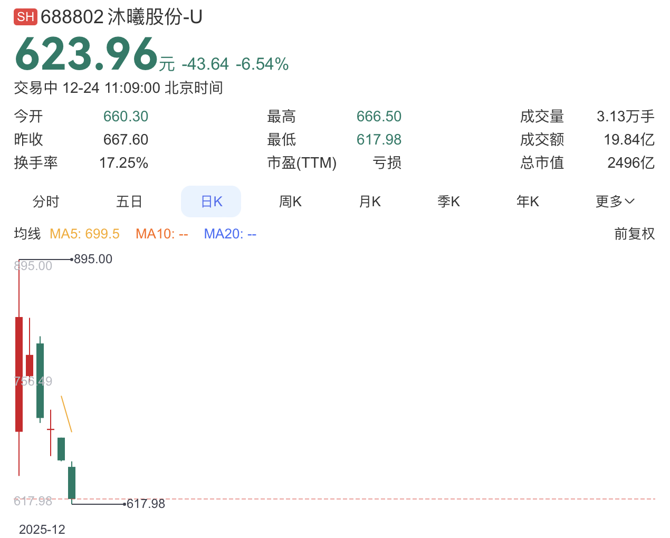Image resolution: width=670 pixels, height=538 pixels.
Task: Click the last green candlestick near 617.98
Action: (72, 482)
